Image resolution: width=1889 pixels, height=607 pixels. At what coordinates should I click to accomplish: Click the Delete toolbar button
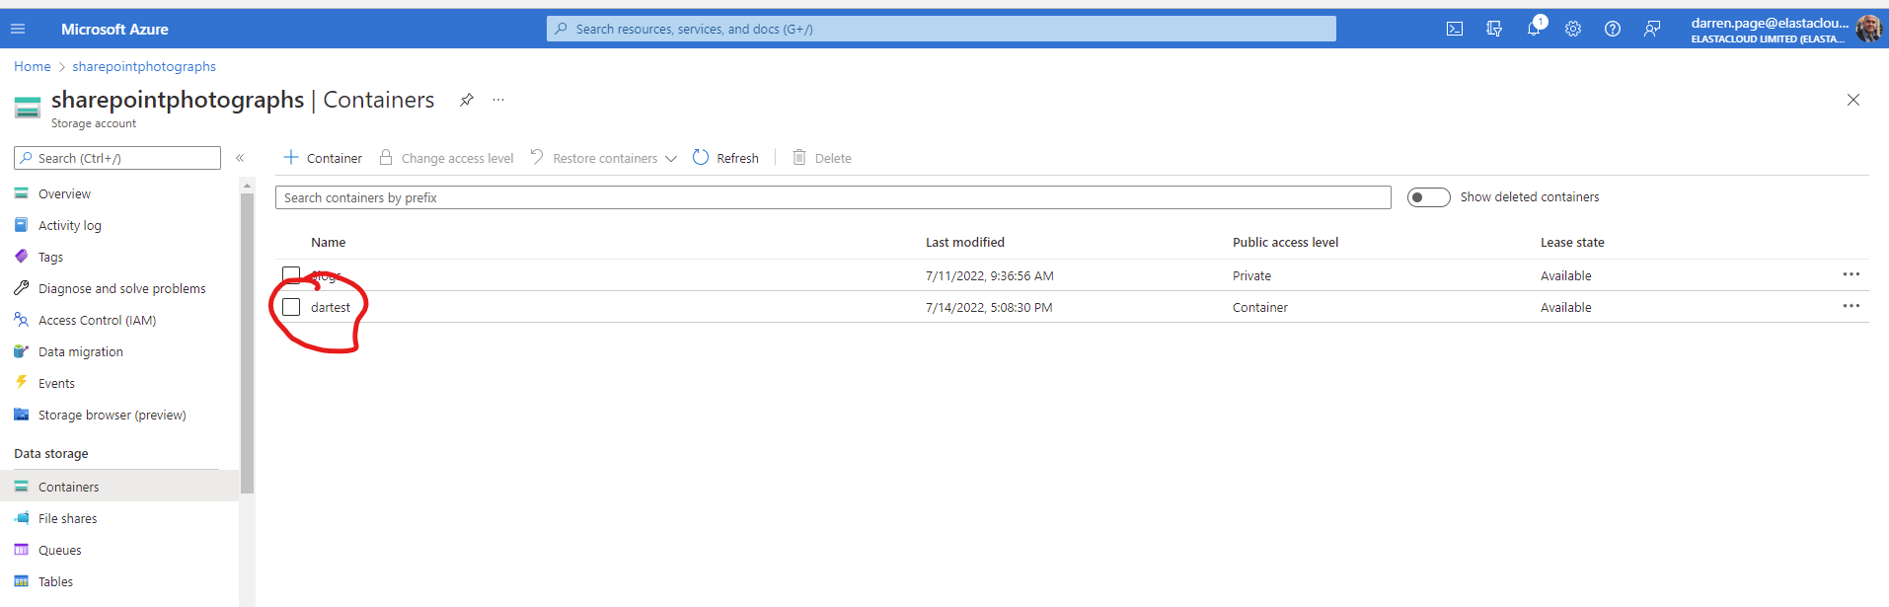click(822, 158)
